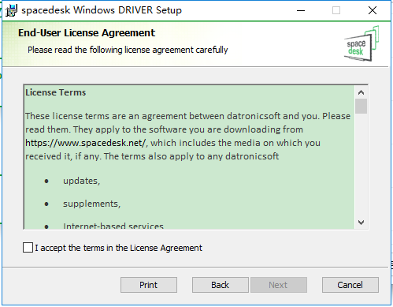Image resolution: width=393 pixels, height=307 pixels.
Task: Click the window title "spacedesk Windows DRIVER Setup"
Action: pyautogui.click(x=102, y=10)
